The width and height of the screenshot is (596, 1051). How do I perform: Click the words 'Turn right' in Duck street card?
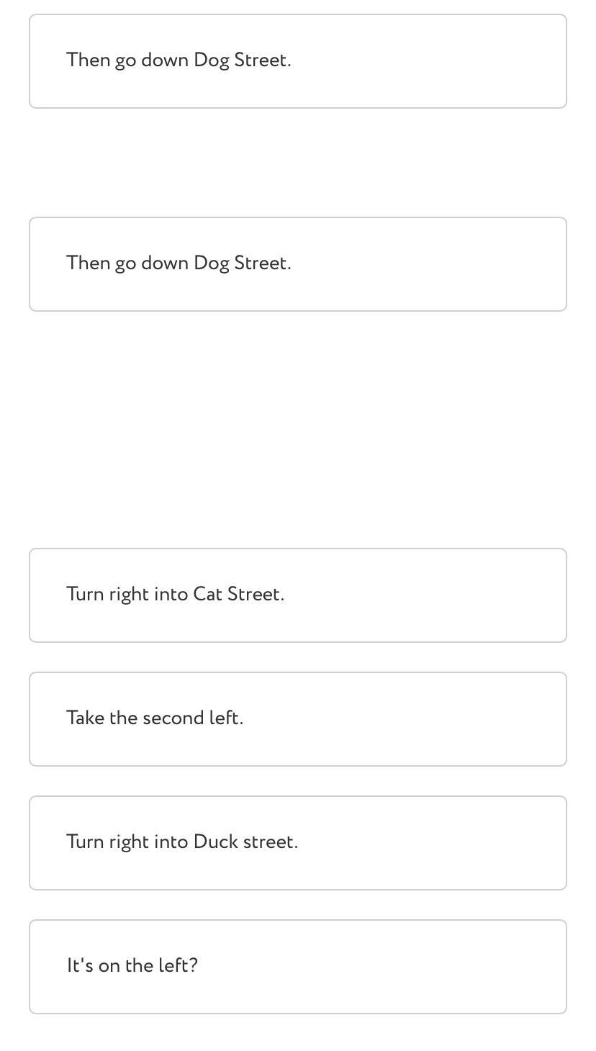pyautogui.click(x=103, y=842)
